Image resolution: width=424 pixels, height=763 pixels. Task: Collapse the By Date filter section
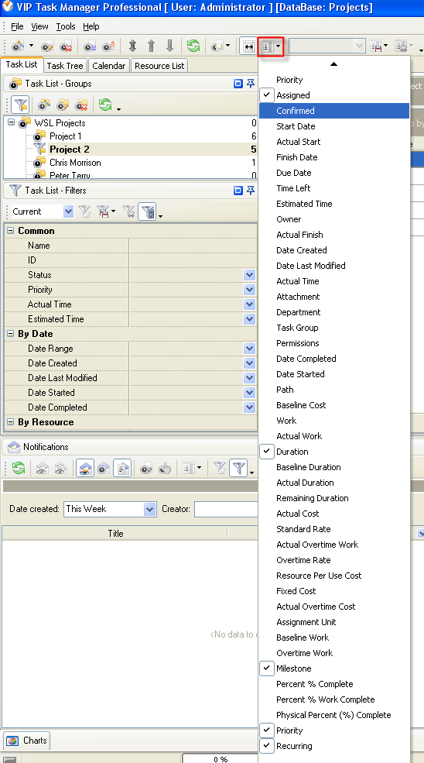10,334
